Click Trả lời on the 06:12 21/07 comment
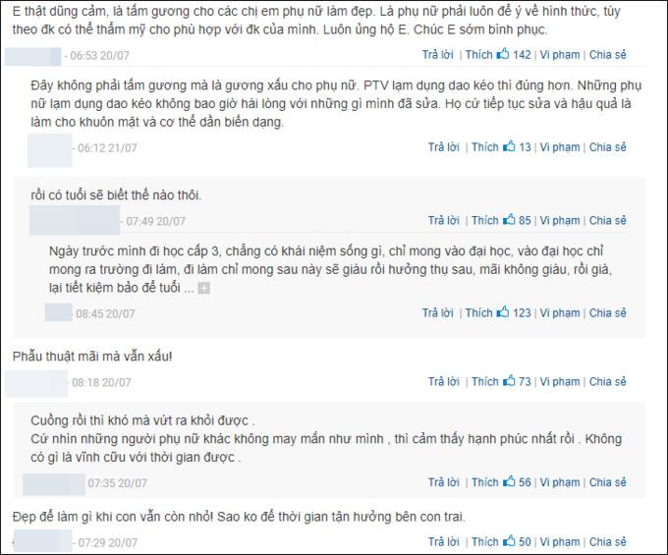668x555 pixels. (x=444, y=147)
